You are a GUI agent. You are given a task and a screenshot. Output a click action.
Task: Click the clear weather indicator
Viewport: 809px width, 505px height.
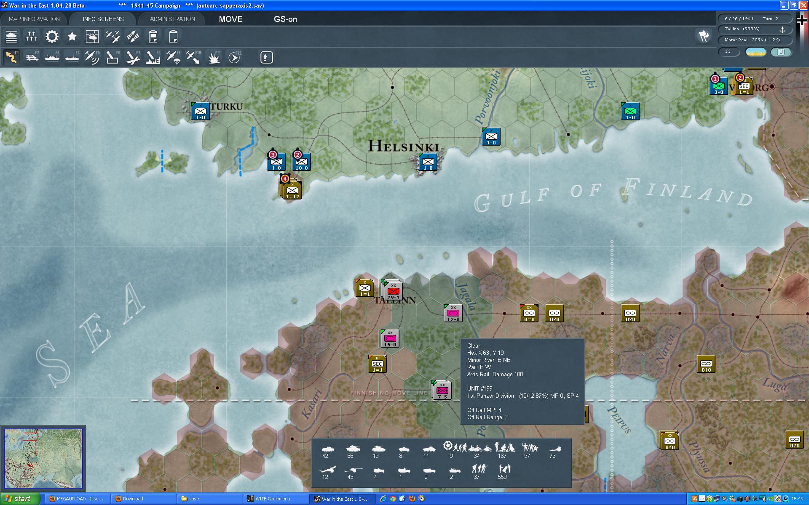(755, 52)
